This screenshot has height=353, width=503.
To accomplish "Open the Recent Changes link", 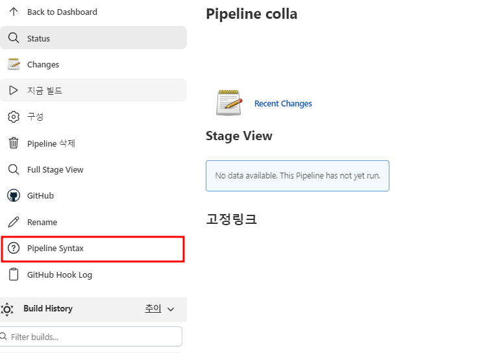I will (283, 104).
